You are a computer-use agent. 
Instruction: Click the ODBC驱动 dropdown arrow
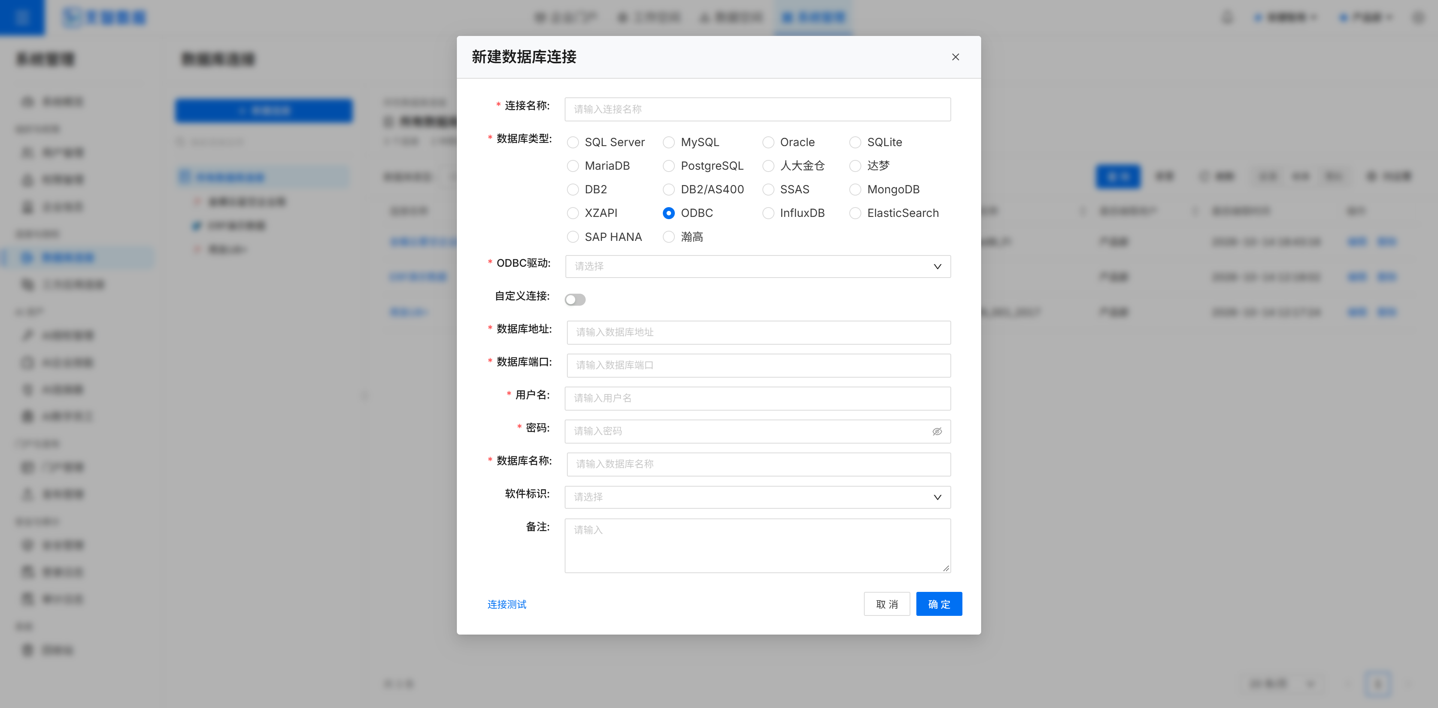tap(937, 266)
